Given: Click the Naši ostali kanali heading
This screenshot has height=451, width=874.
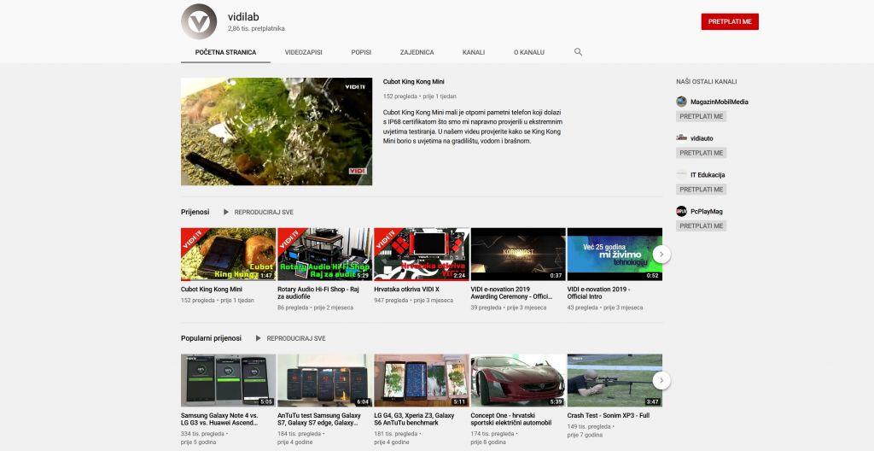Looking at the screenshot, I should pyautogui.click(x=706, y=81).
